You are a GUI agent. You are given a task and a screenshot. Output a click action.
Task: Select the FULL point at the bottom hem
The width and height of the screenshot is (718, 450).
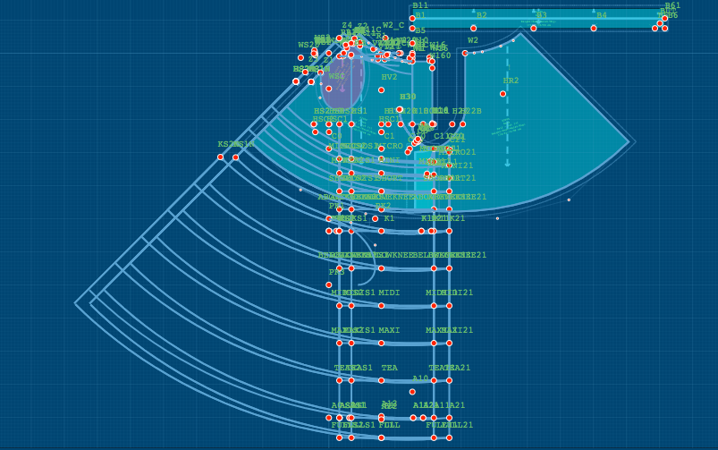381,437
